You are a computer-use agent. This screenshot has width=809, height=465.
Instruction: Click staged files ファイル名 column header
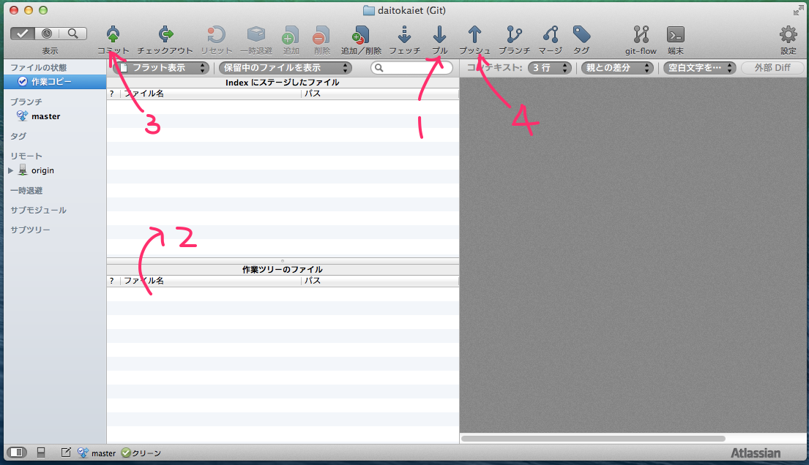(x=211, y=94)
